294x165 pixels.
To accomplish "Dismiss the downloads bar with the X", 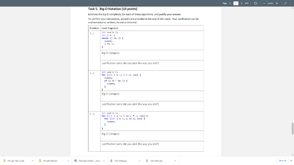I will click(291, 161).
